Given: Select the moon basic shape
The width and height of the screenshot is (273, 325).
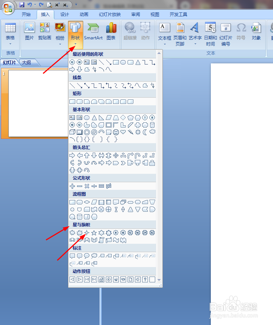Looking at the screenshot, I should click(145, 132).
